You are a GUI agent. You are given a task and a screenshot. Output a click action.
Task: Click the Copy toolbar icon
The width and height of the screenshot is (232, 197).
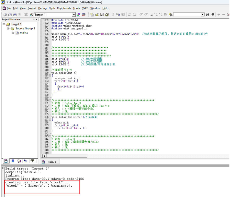click(118, 15)
